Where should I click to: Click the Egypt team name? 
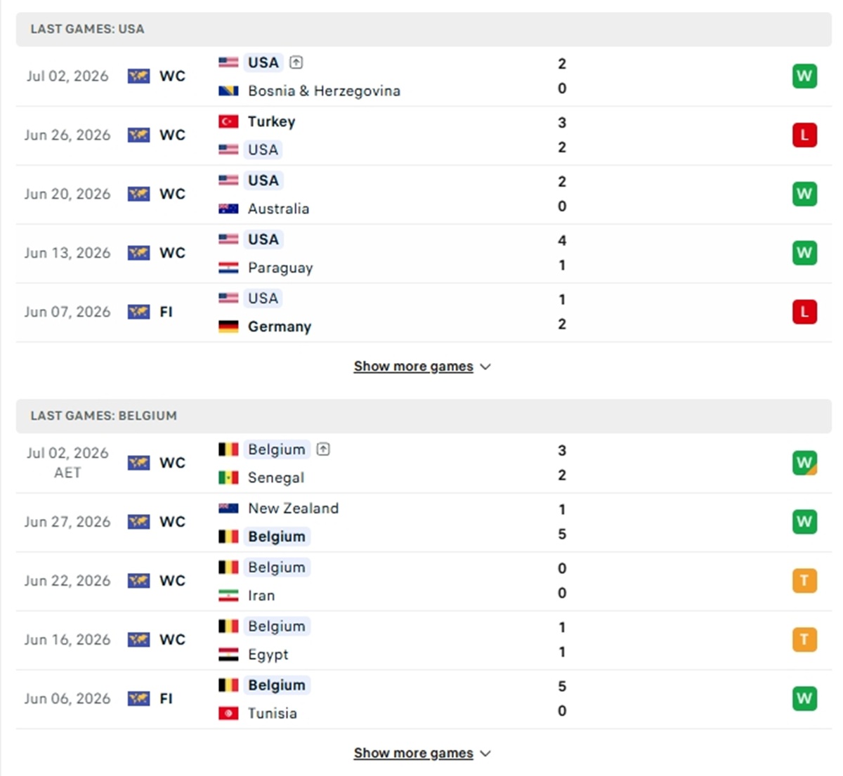tap(268, 655)
